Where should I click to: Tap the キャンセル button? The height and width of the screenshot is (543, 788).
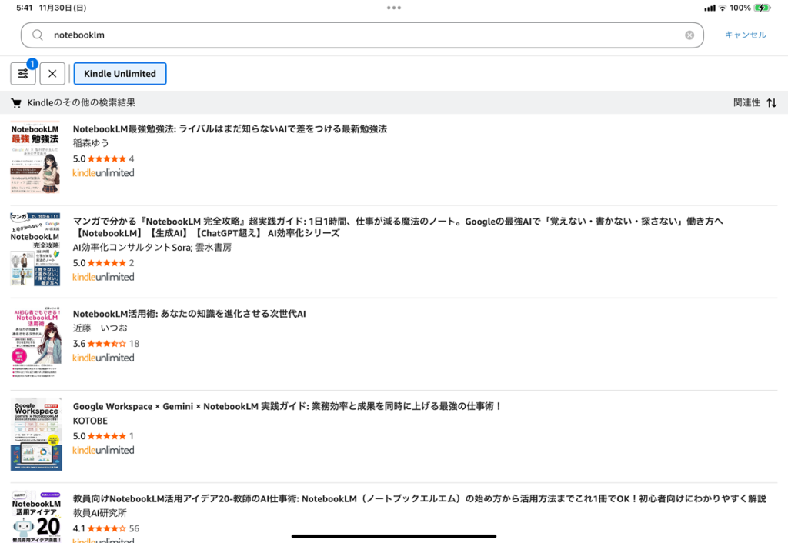745,35
